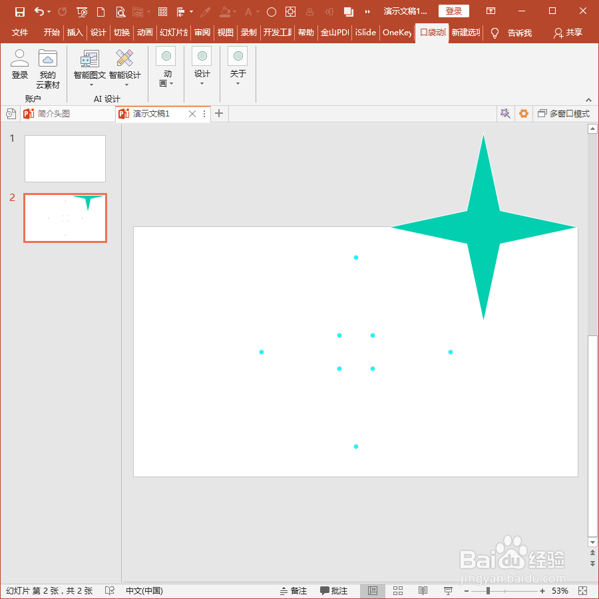Open print preview magnifier icon
The height and width of the screenshot is (599, 599).
point(120,12)
